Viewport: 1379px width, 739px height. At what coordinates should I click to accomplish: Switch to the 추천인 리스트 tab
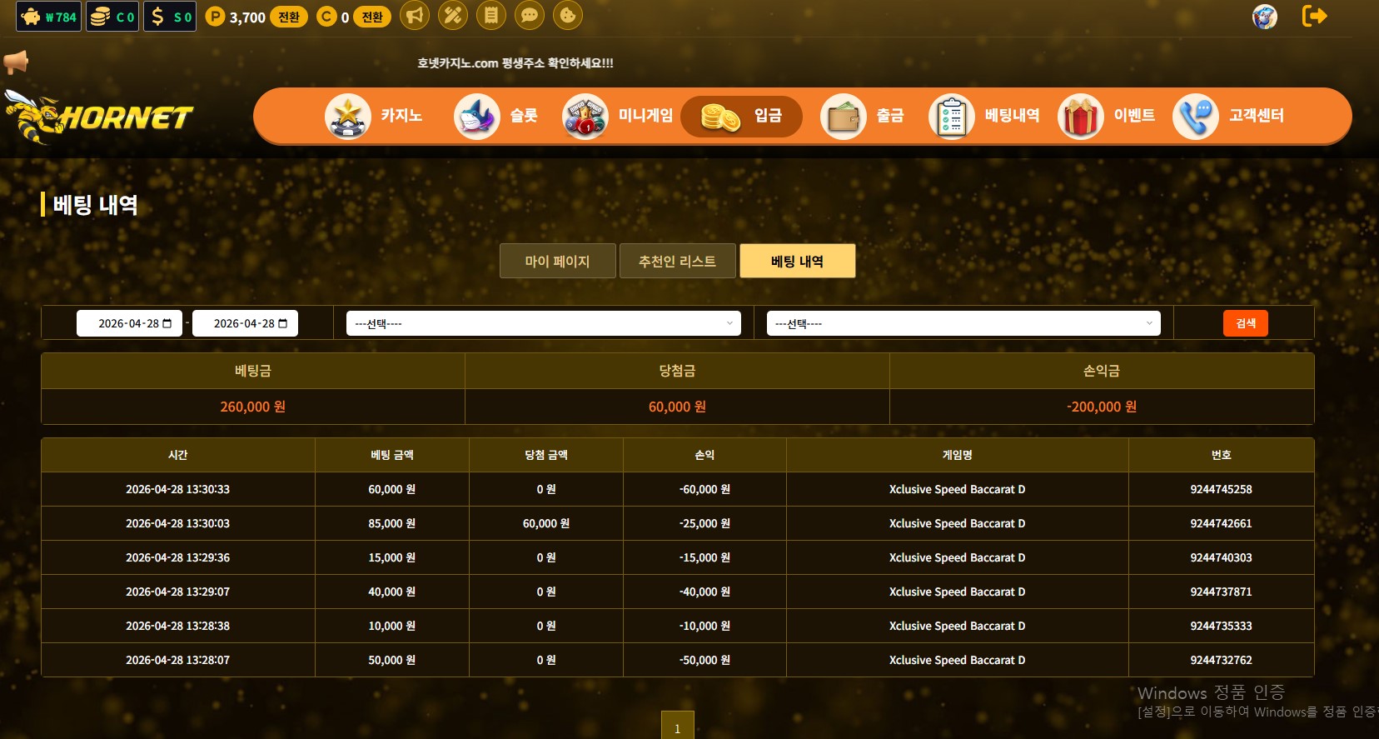click(677, 261)
